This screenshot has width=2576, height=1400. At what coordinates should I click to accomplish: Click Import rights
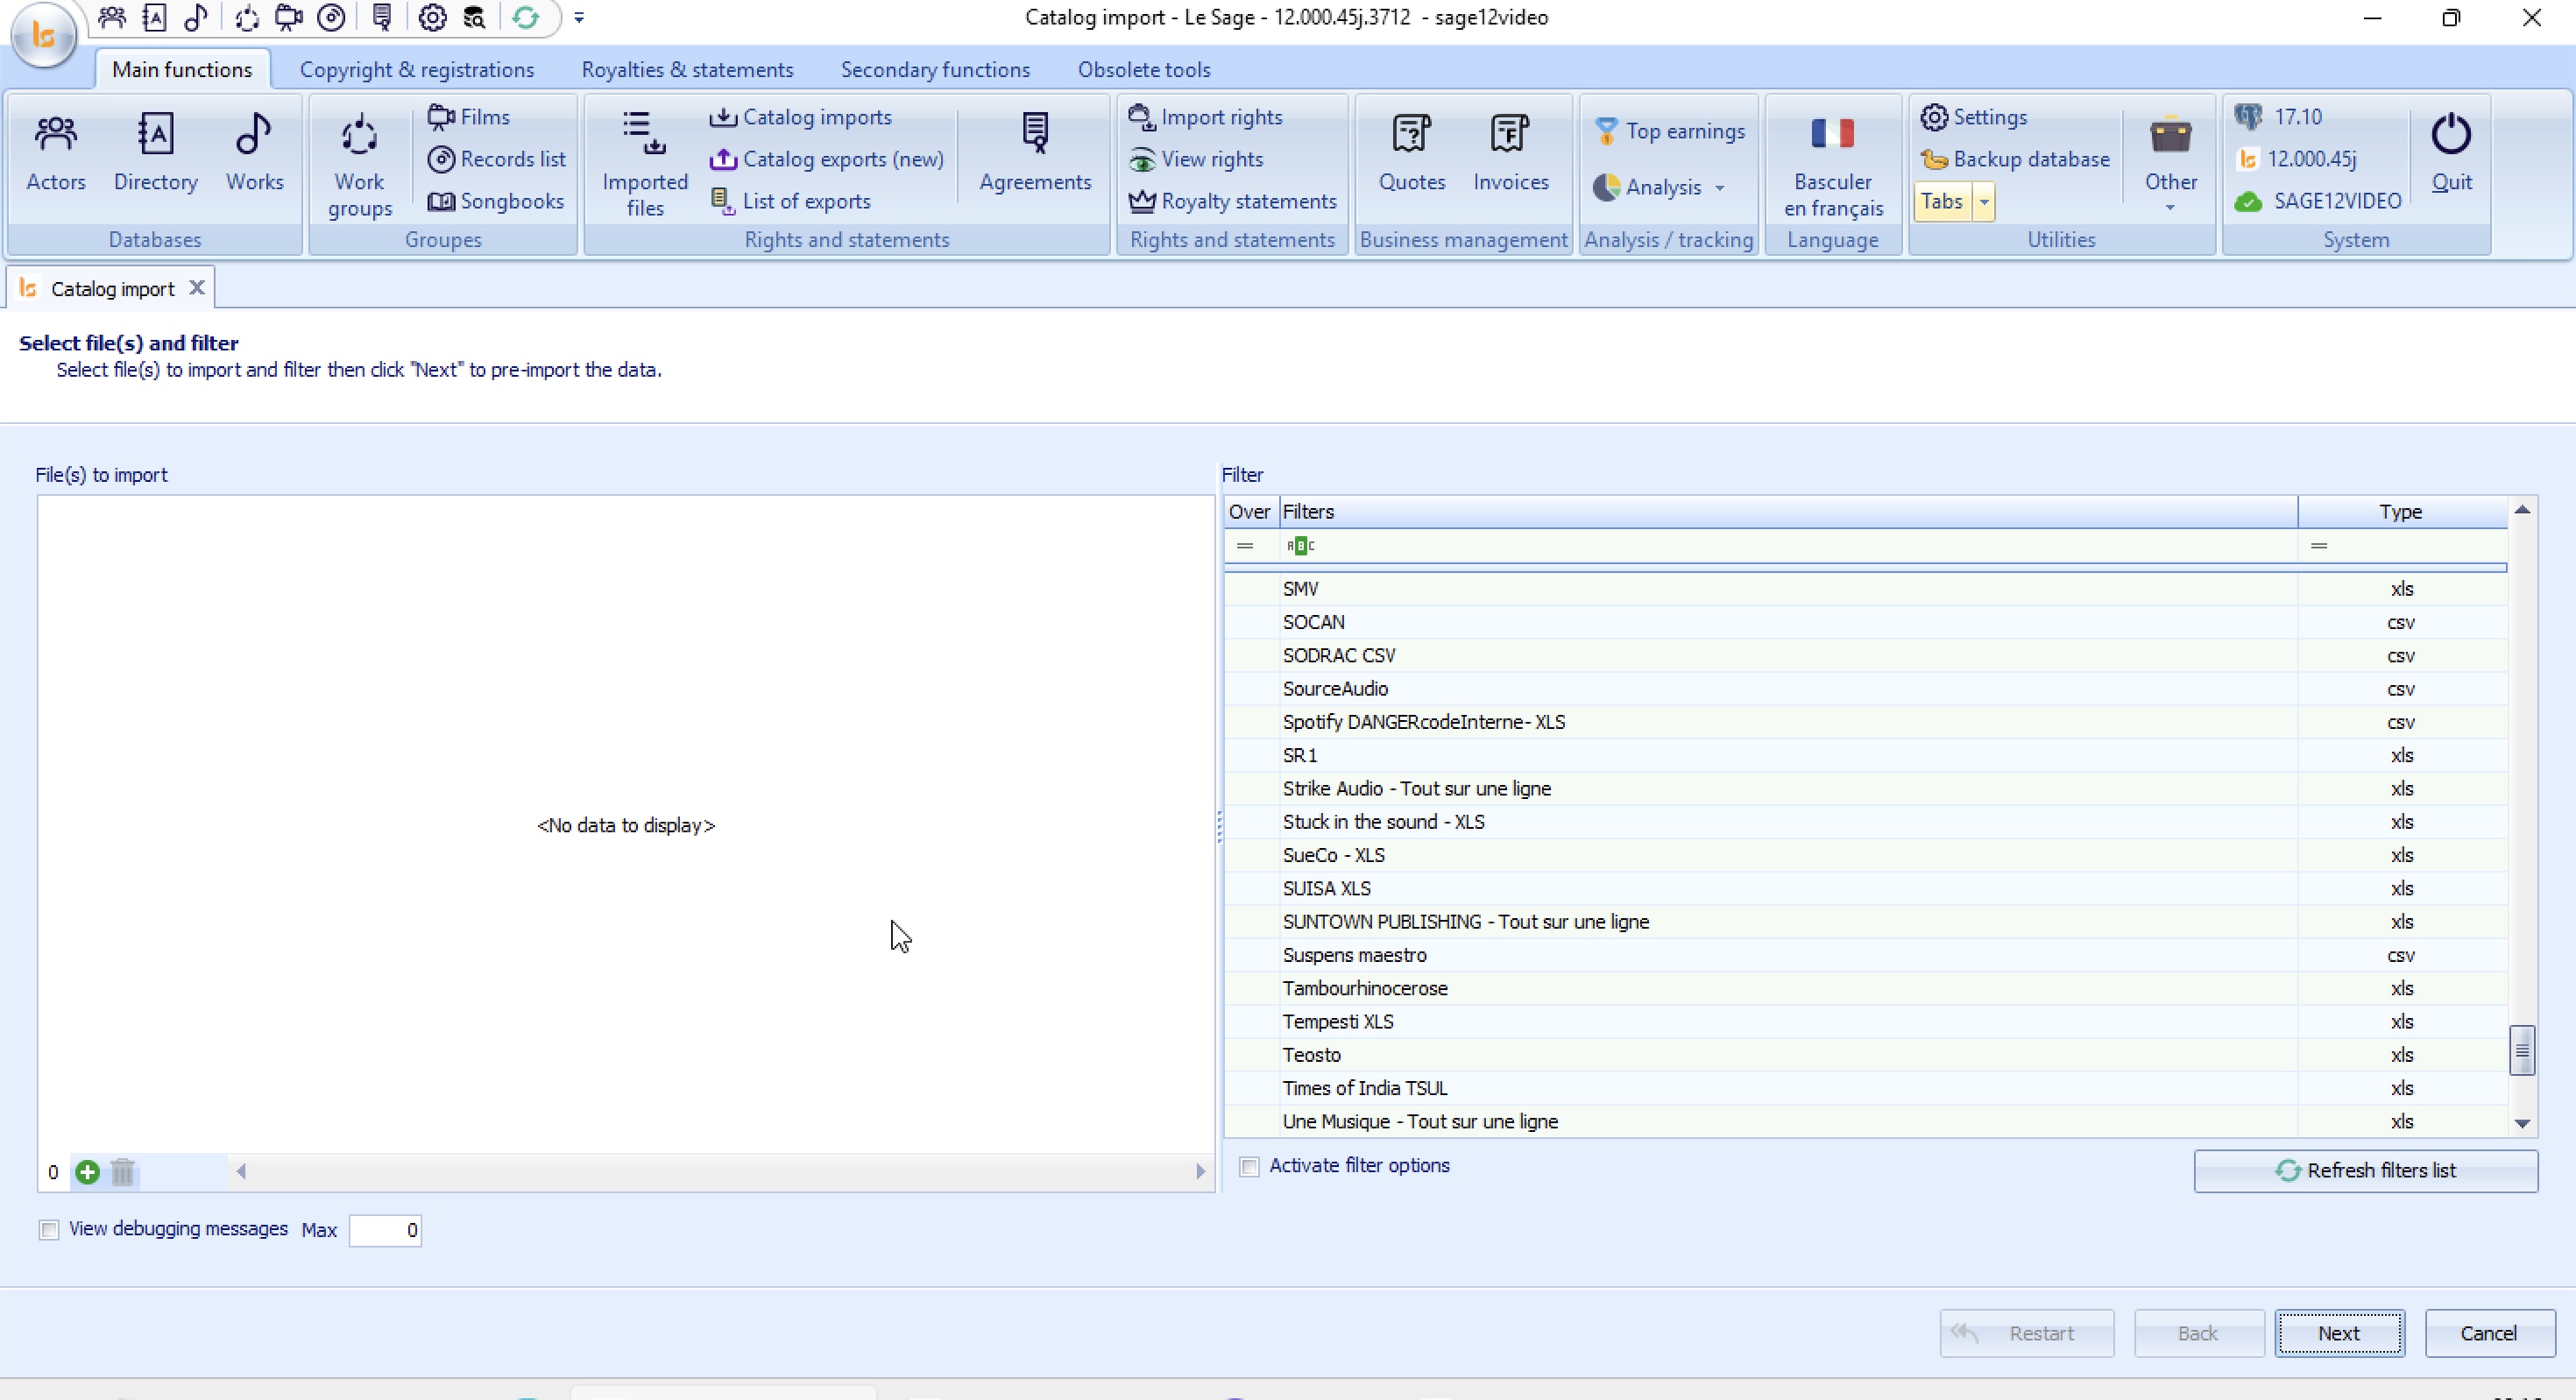pyautogui.click(x=1205, y=117)
